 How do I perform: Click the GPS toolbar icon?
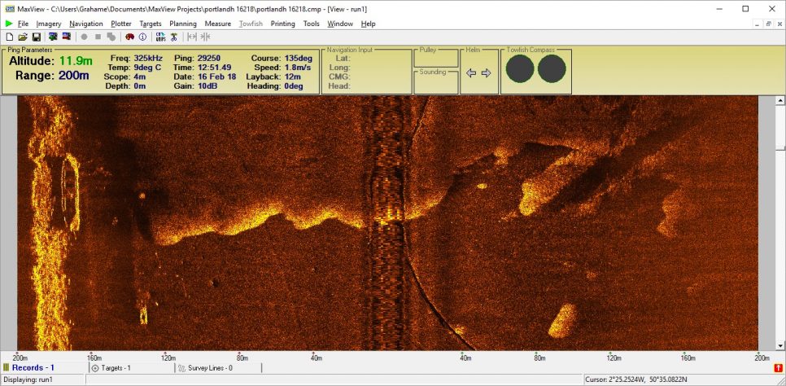pos(160,37)
